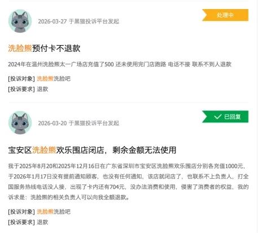Click the checkmark in the 已回复 badge

point(218,117)
